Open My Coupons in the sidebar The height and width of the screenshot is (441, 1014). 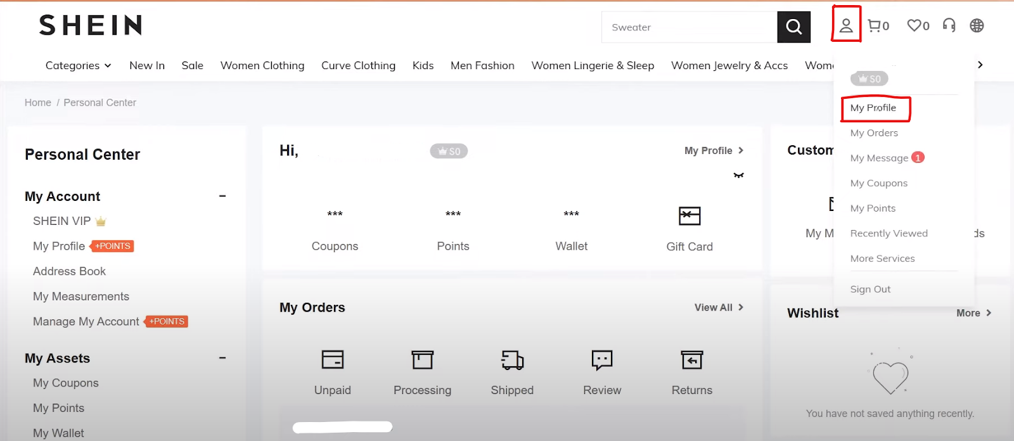(66, 383)
